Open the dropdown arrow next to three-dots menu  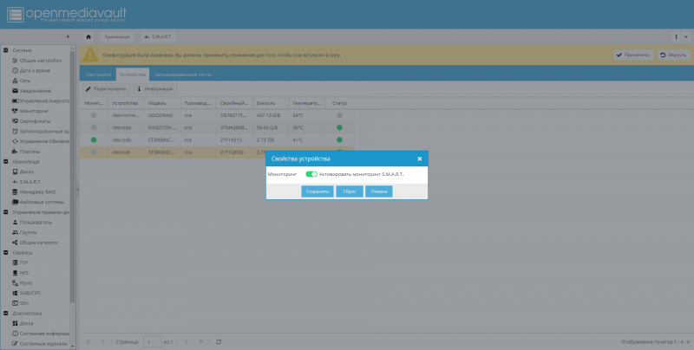pyautogui.click(x=685, y=36)
